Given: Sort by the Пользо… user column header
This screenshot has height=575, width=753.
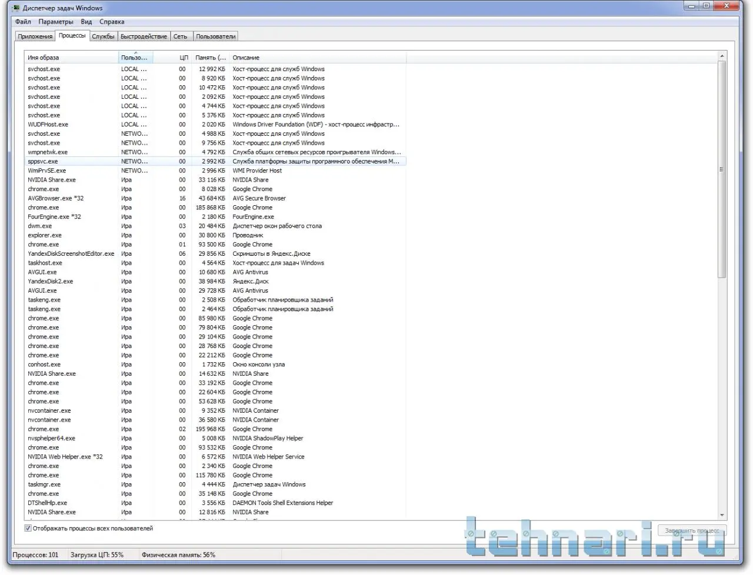Looking at the screenshot, I should tap(136, 58).
